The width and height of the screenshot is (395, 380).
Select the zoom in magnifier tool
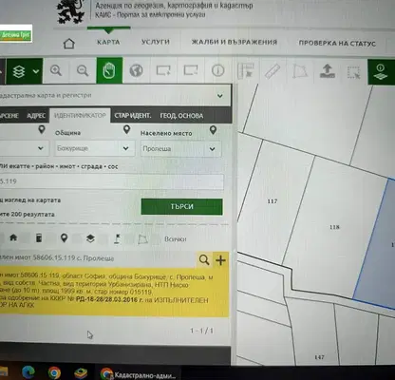point(56,70)
